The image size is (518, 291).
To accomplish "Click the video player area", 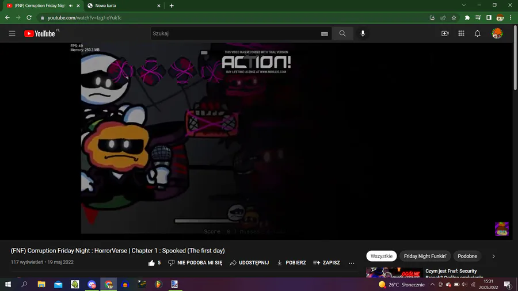I will [x=256, y=141].
